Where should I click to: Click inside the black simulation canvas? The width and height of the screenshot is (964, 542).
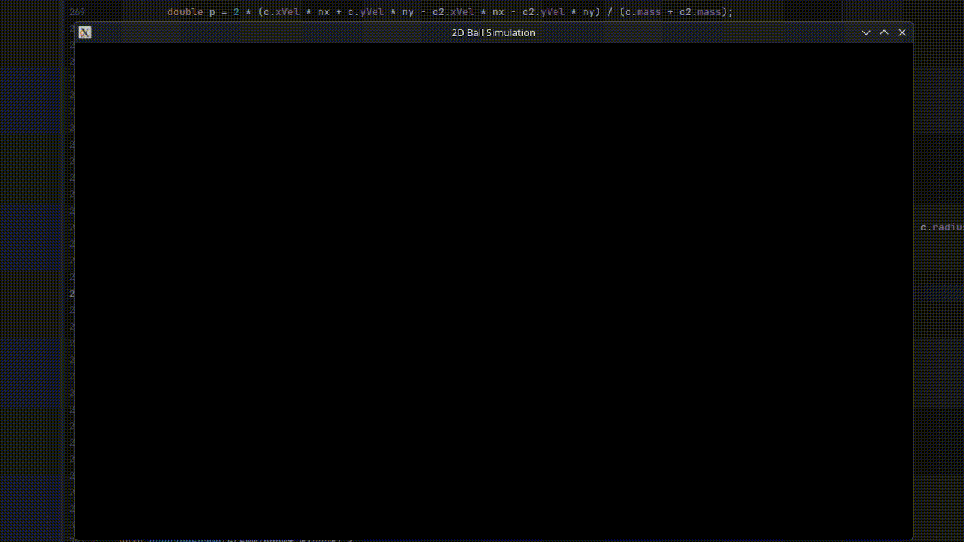pyautogui.click(x=493, y=290)
